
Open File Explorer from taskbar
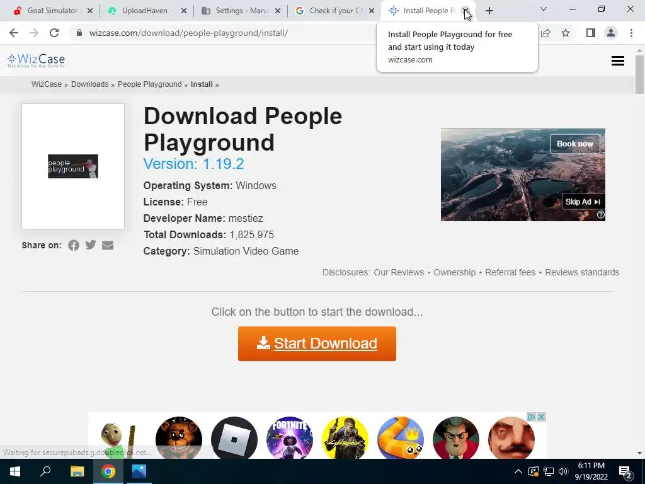(77, 471)
